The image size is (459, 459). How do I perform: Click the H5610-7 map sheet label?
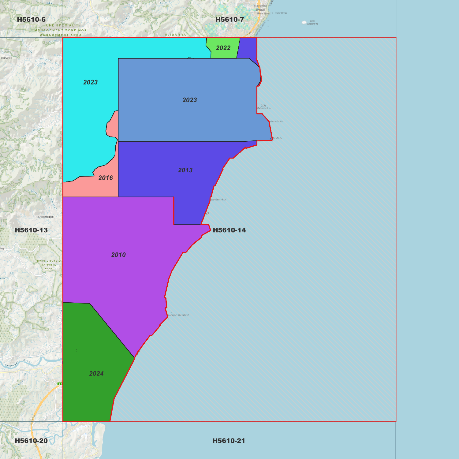click(x=229, y=20)
